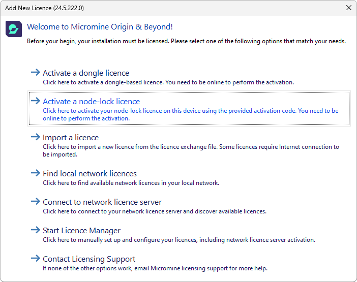Open Contact Licensing Support
This screenshot has width=357, height=282.
pos(89,259)
